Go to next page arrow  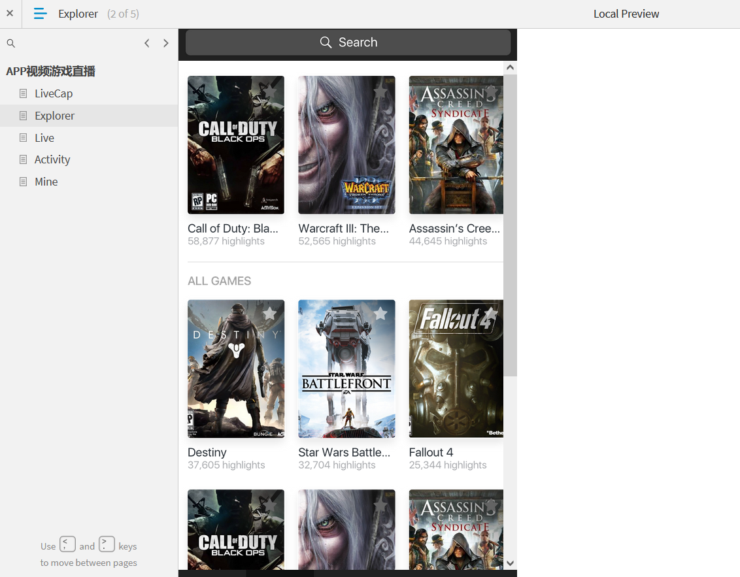pos(165,43)
